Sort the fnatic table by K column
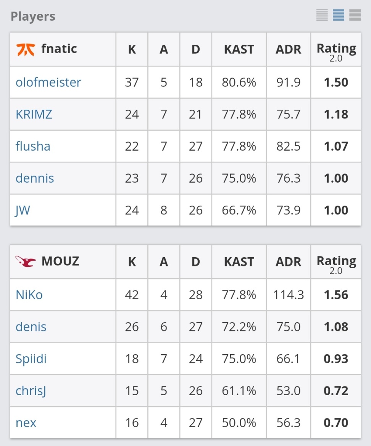This screenshot has height=446, width=371. pos(132,49)
